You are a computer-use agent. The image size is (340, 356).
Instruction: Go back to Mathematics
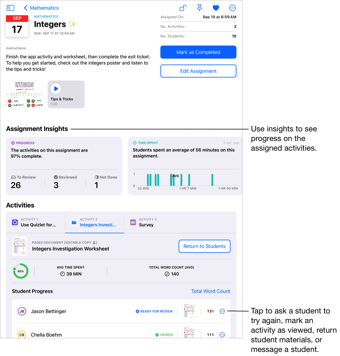pos(41,8)
